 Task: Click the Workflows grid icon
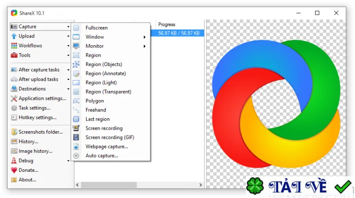[14, 46]
